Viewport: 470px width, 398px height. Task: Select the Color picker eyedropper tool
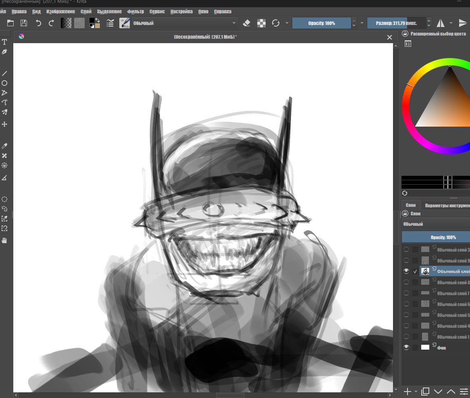[x=4, y=146]
